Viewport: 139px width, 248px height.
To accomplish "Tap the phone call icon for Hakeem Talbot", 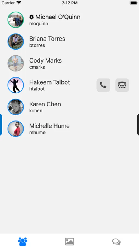I will (103, 85).
